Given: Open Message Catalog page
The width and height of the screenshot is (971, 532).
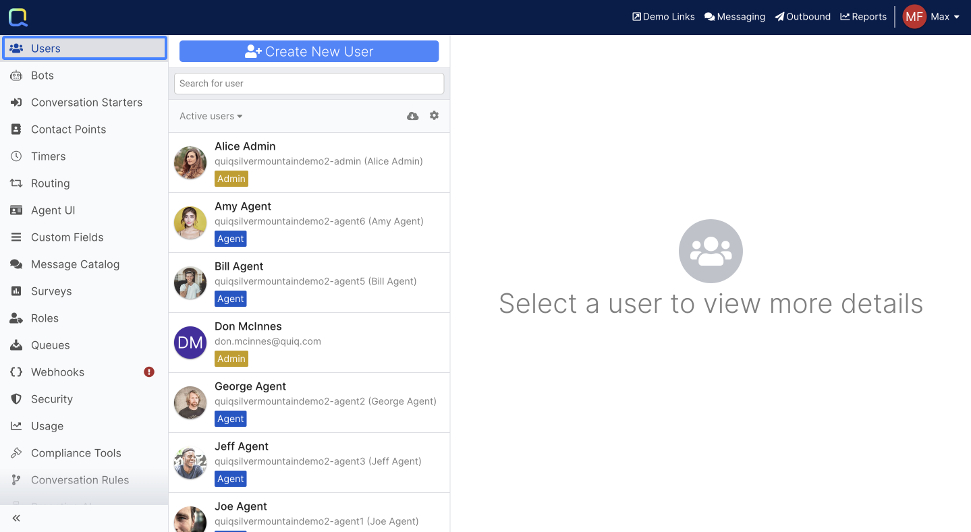Looking at the screenshot, I should tap(84, 264).
